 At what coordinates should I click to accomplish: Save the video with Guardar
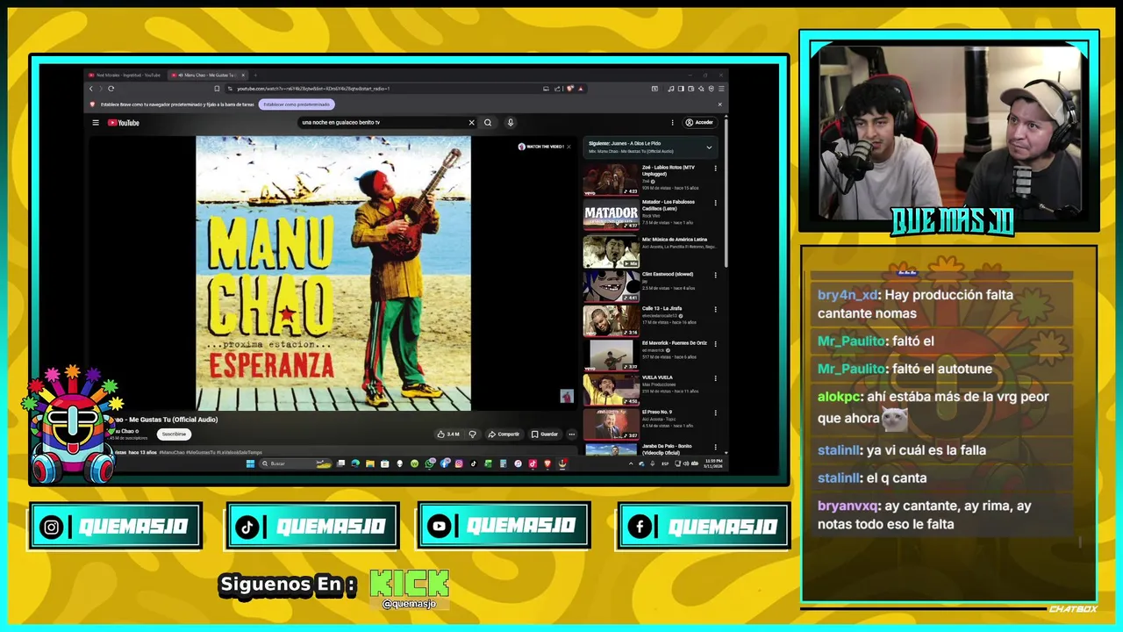pyautogui.click(x=544, y=434)
